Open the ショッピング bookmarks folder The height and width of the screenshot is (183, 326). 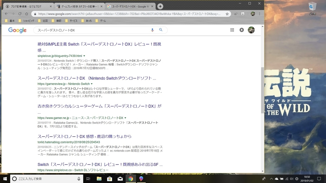pos(26,21)
